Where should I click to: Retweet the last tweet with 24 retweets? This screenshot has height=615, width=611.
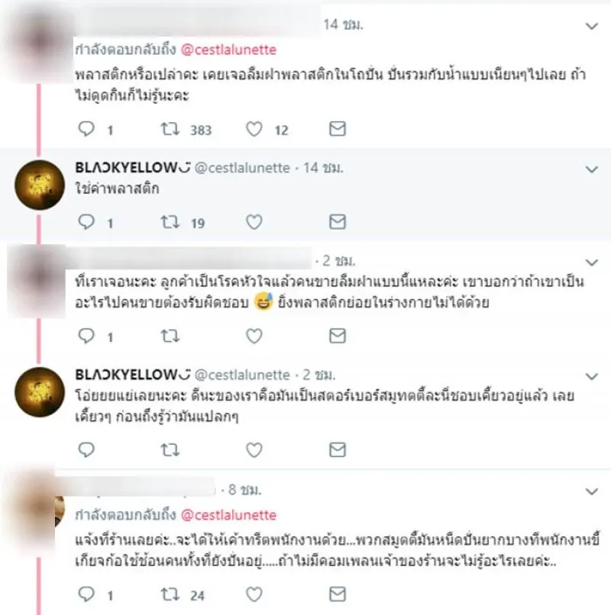click(x=170, y=594)
